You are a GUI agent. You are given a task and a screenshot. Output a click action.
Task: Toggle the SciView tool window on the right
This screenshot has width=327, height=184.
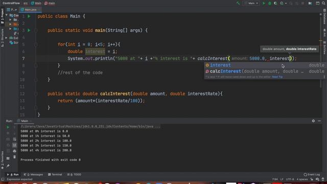click(x=324, y=48)
